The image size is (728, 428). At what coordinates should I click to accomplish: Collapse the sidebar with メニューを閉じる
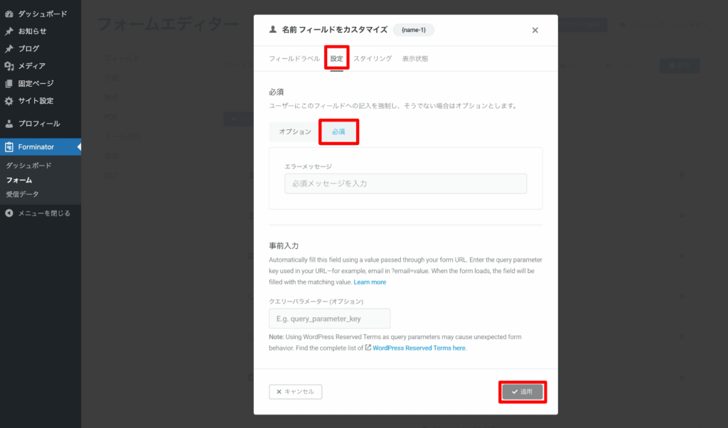tap(44, 213)
